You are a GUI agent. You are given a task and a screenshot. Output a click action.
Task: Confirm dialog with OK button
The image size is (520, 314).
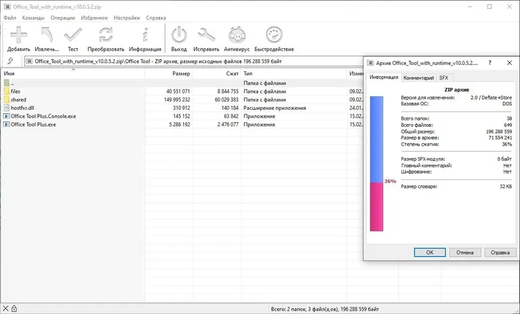click(x=430, y=252)
